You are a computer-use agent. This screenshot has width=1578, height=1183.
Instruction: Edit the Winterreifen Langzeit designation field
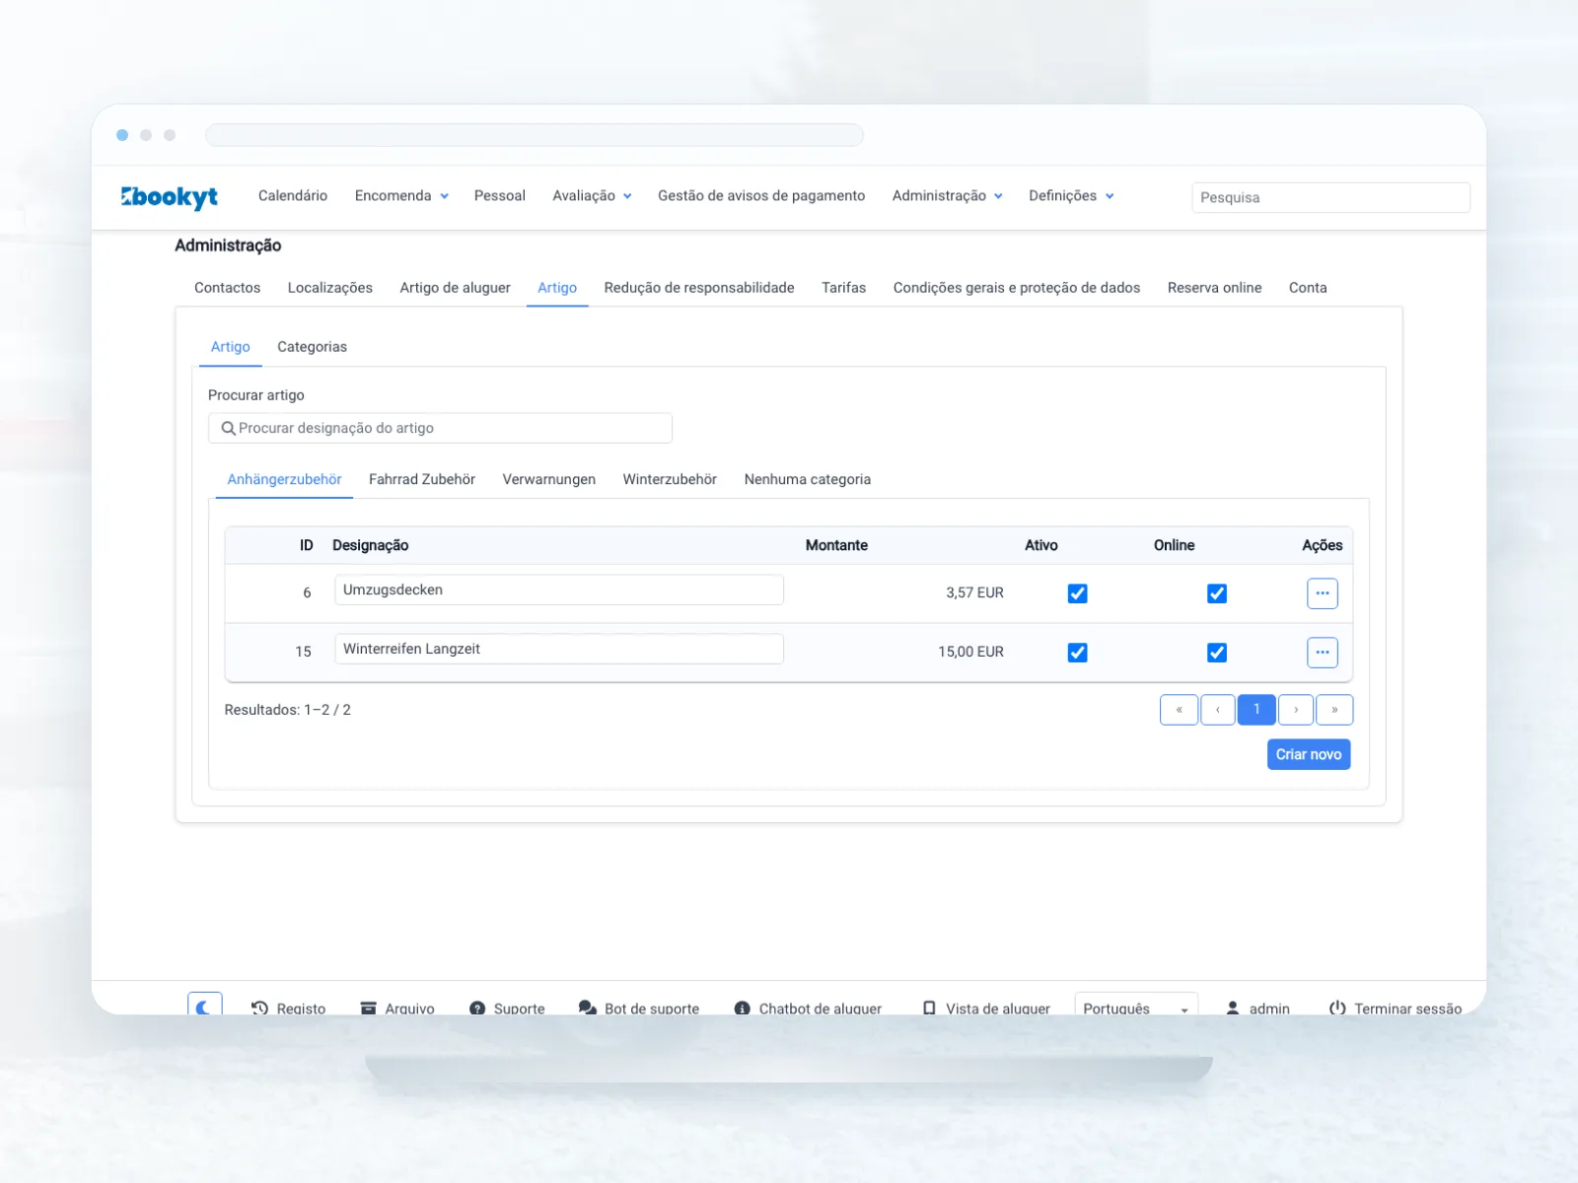coord(559,649)
